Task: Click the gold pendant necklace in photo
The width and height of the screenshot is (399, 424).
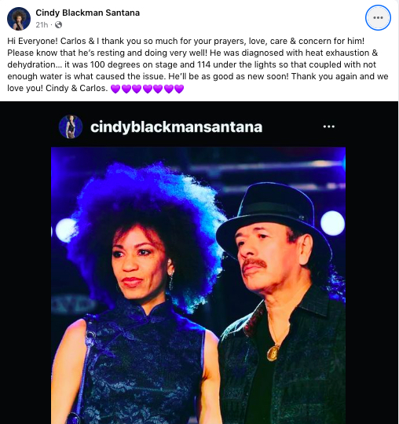Action: 273,353
